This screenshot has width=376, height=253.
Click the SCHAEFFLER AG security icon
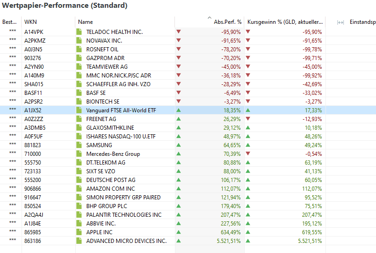coord(79,84)
